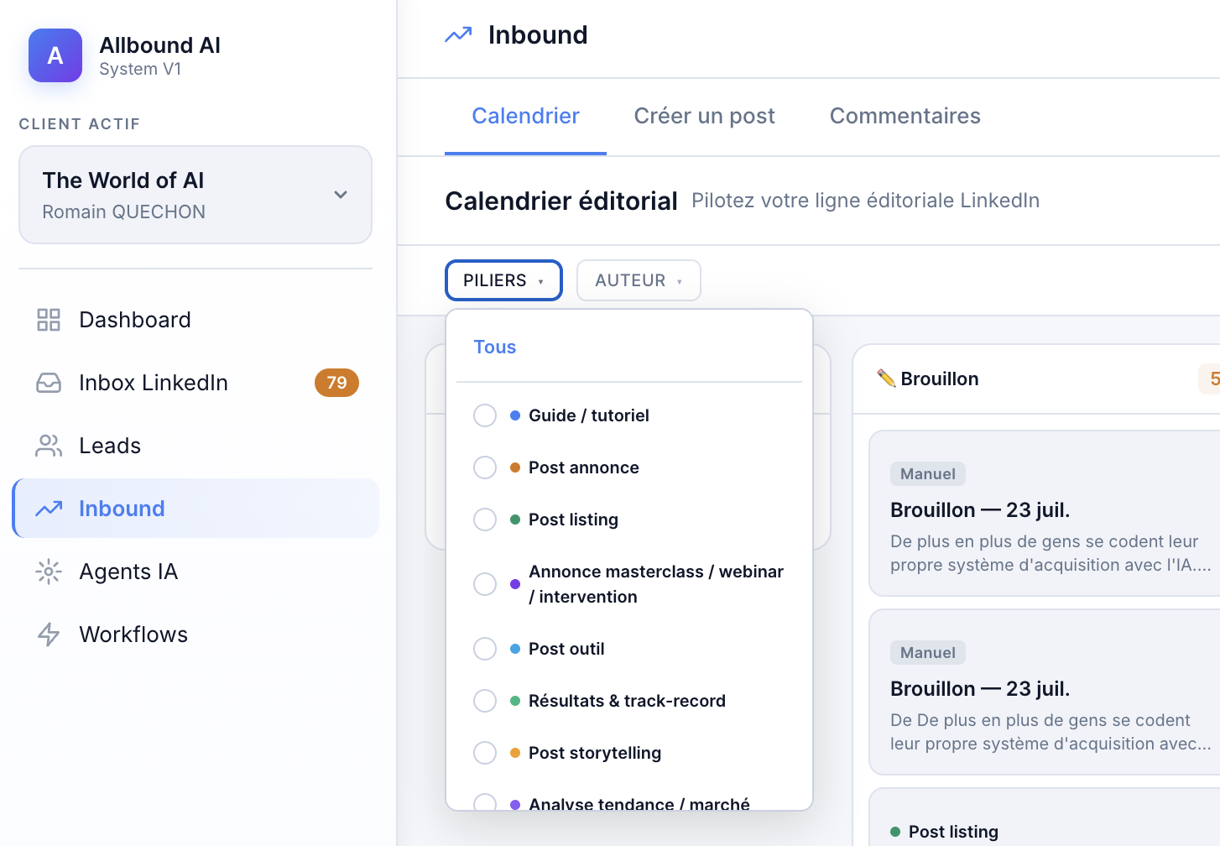Open the PILIERS filter dropdown

tap(503, 280)
